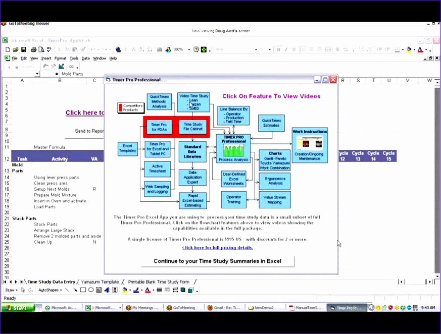
Task: Toggle Bold formatting in the Excel toolbar
Action: click(x=278, y=50)
